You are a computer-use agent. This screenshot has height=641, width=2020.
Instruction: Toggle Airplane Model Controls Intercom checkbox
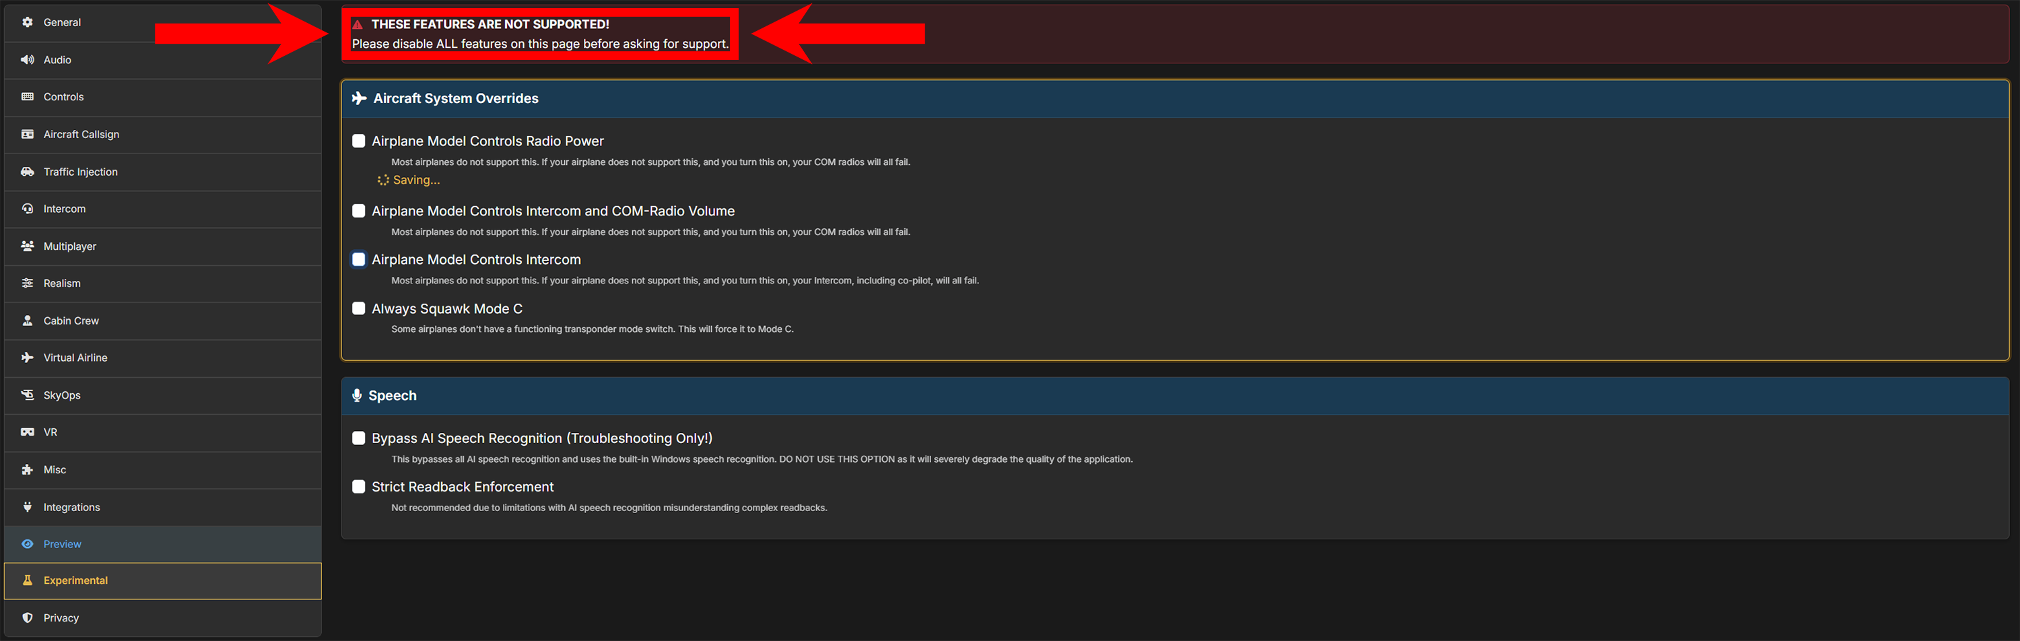[358, 260]
